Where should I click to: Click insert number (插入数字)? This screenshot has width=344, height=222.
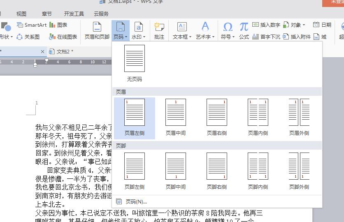click(266, 25)
